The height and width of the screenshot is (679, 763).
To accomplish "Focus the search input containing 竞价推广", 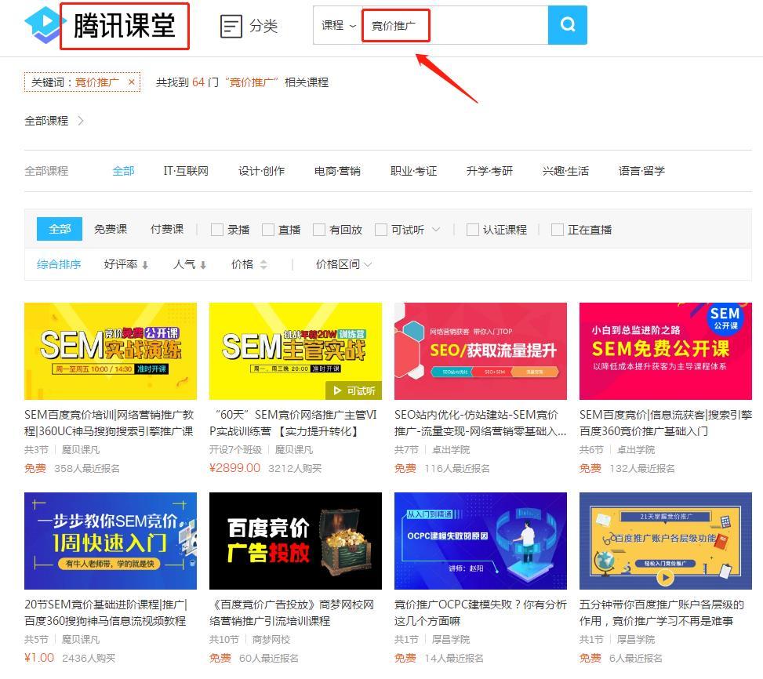I will [x=455, y=25].
